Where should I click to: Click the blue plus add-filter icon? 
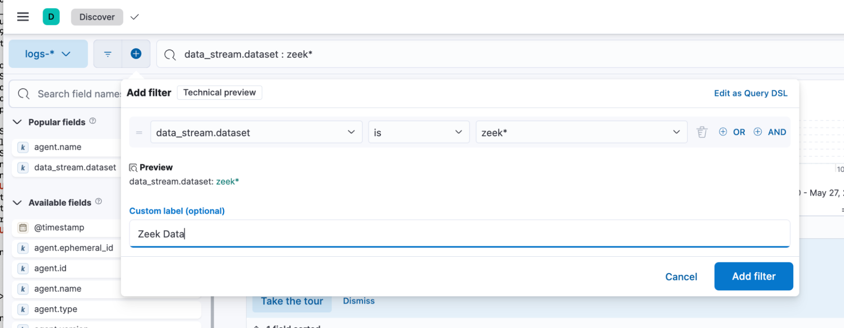pyautogui.click(x=136, y=54)
